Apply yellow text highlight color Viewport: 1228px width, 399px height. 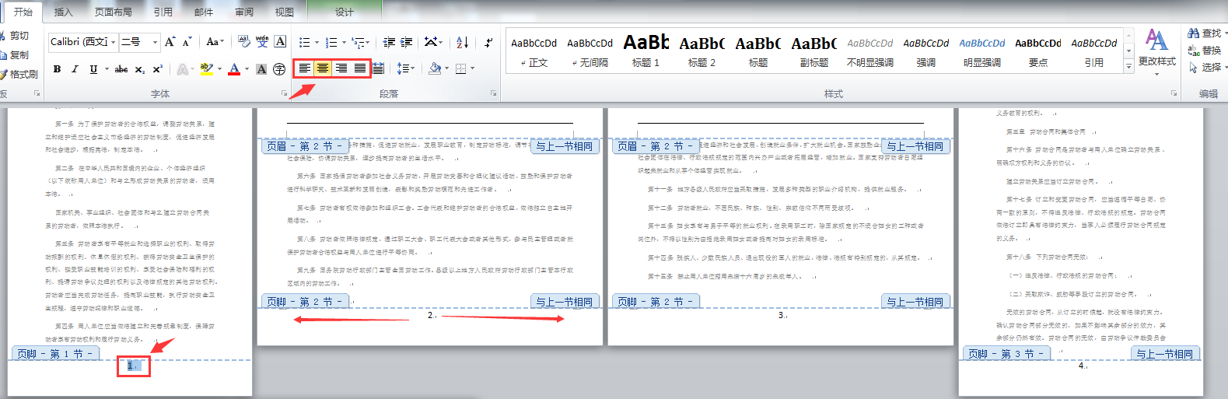pyautogui.click(x=205, y=69)
